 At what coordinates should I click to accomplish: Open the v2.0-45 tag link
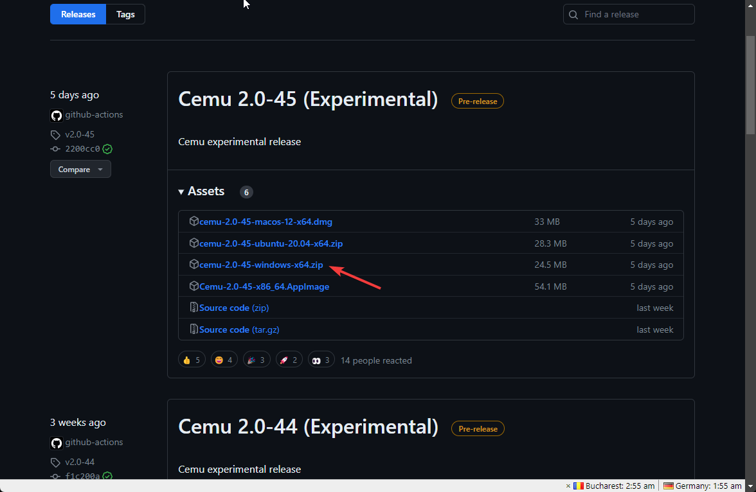(80, 134)
